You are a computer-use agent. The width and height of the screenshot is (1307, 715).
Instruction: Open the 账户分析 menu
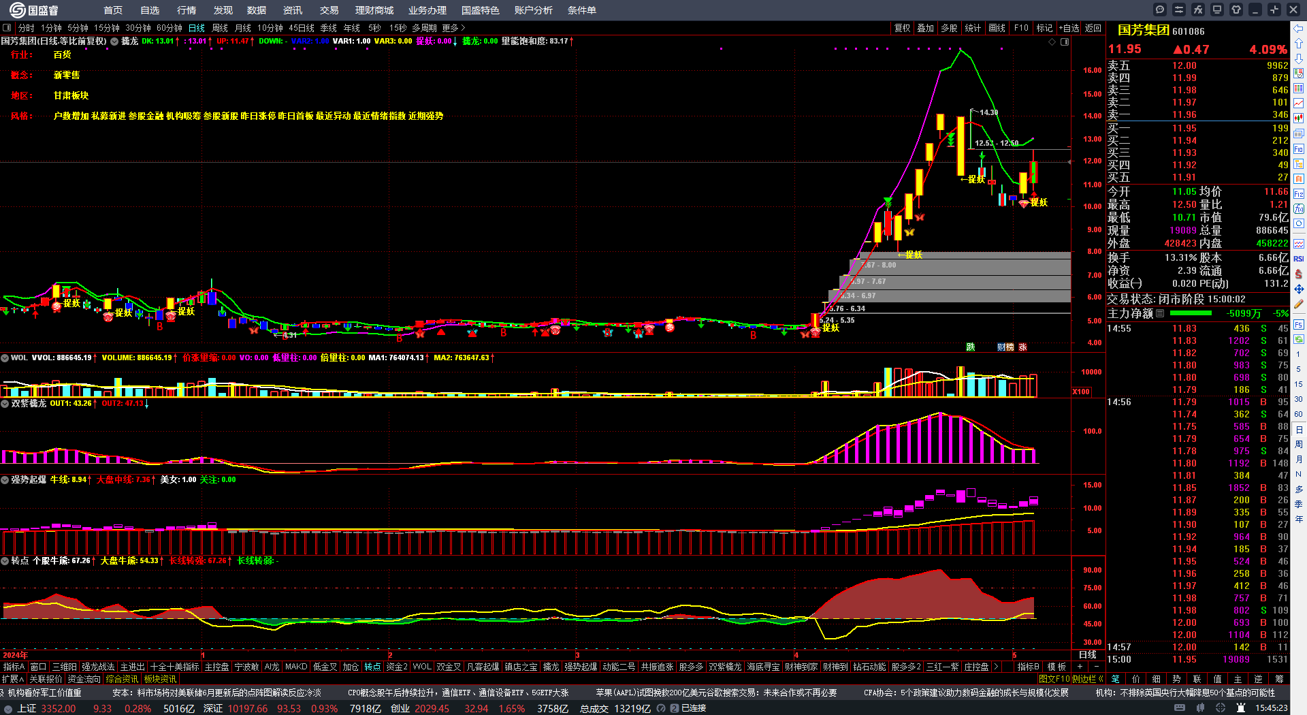pos(534,10)
